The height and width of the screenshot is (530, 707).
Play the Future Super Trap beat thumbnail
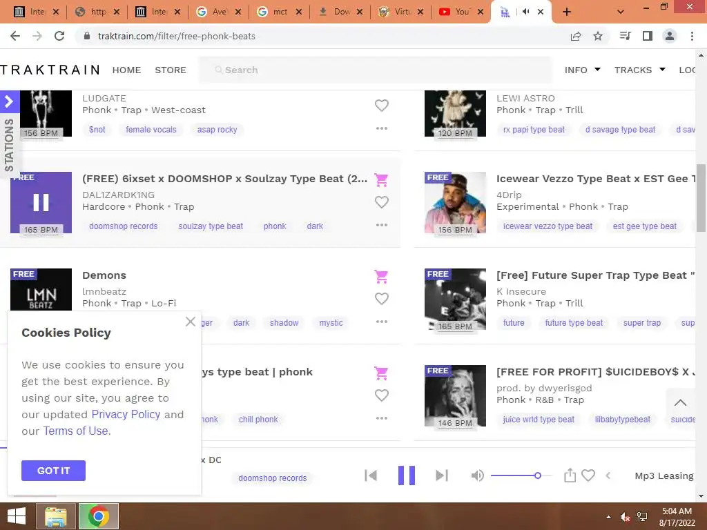click(456, 300)
